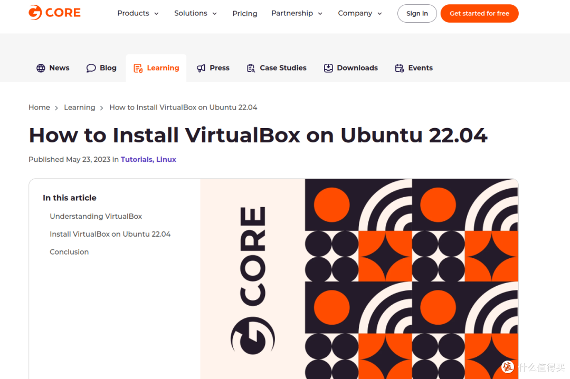Open the Solutions menu

pyautogui.click(x=196, y=13)
